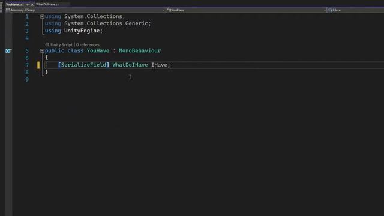Click the yellow change marker on line 7
This screenshot has width=384, height=216.
pyautogui.click(x=38, y=65)
